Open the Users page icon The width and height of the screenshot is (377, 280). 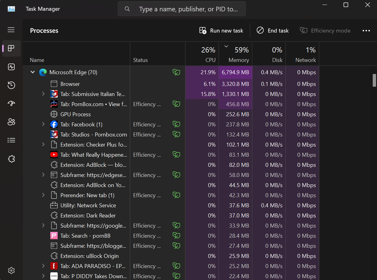[11, 122]
